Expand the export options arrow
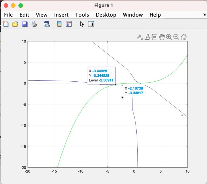The height and width of the screenshot is (184, 207). click(x=142, y=39)
